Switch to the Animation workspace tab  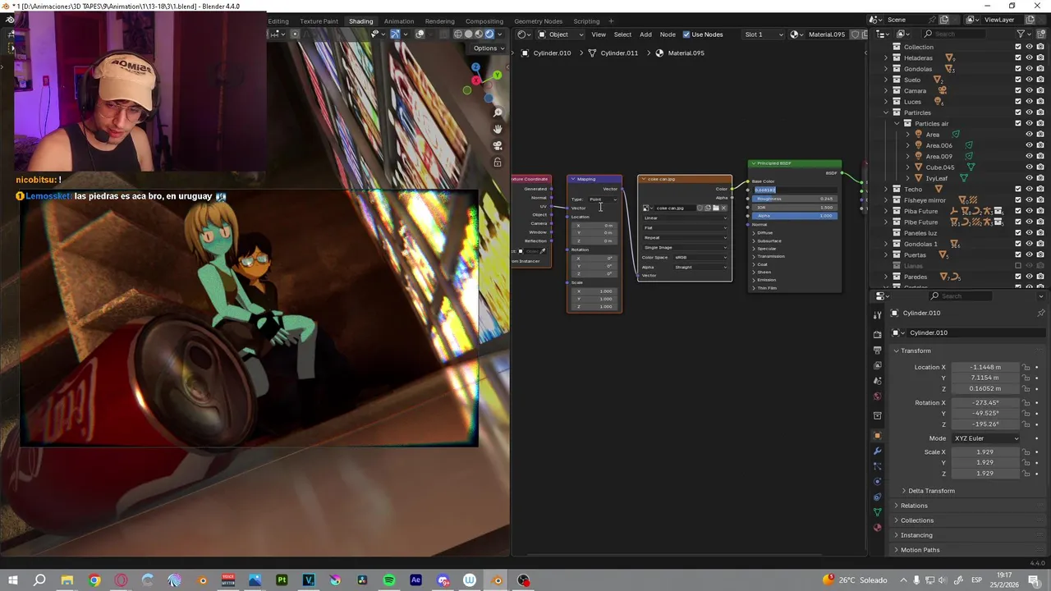[x=399, y=21]
